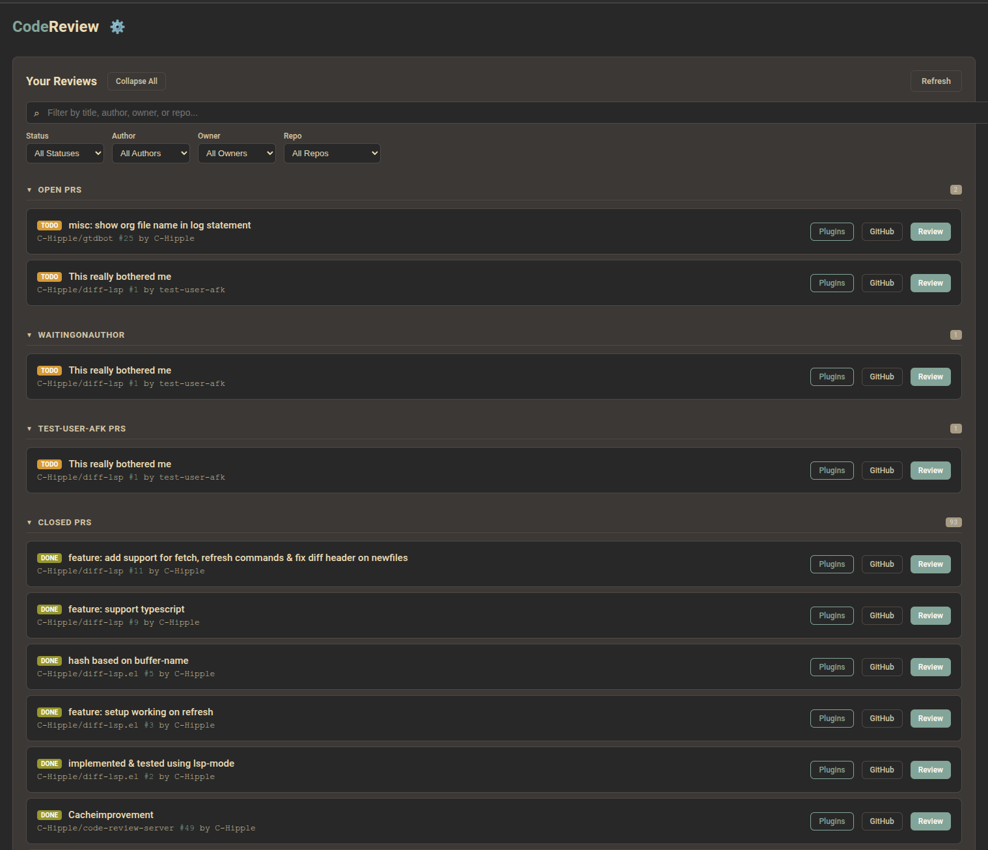The image size is (988, 850).
Task: Click the Cacheimprovement title text
Action: [x=111, y=815]
